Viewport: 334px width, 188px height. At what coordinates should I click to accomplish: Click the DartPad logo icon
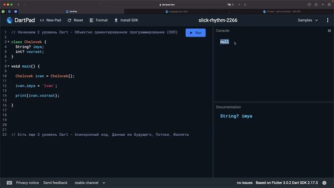pyautogui.click(x=9, y=20)
